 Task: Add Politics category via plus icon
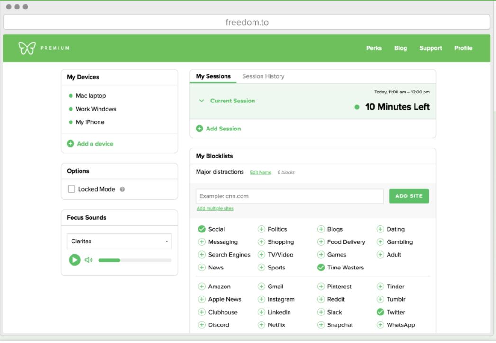262,229
